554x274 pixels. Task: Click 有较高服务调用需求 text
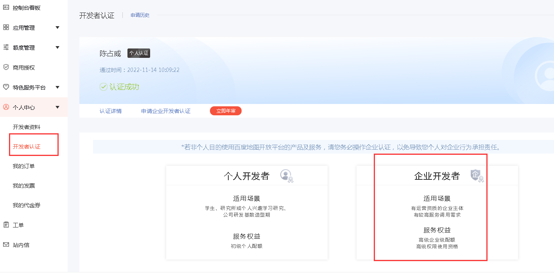437,215
